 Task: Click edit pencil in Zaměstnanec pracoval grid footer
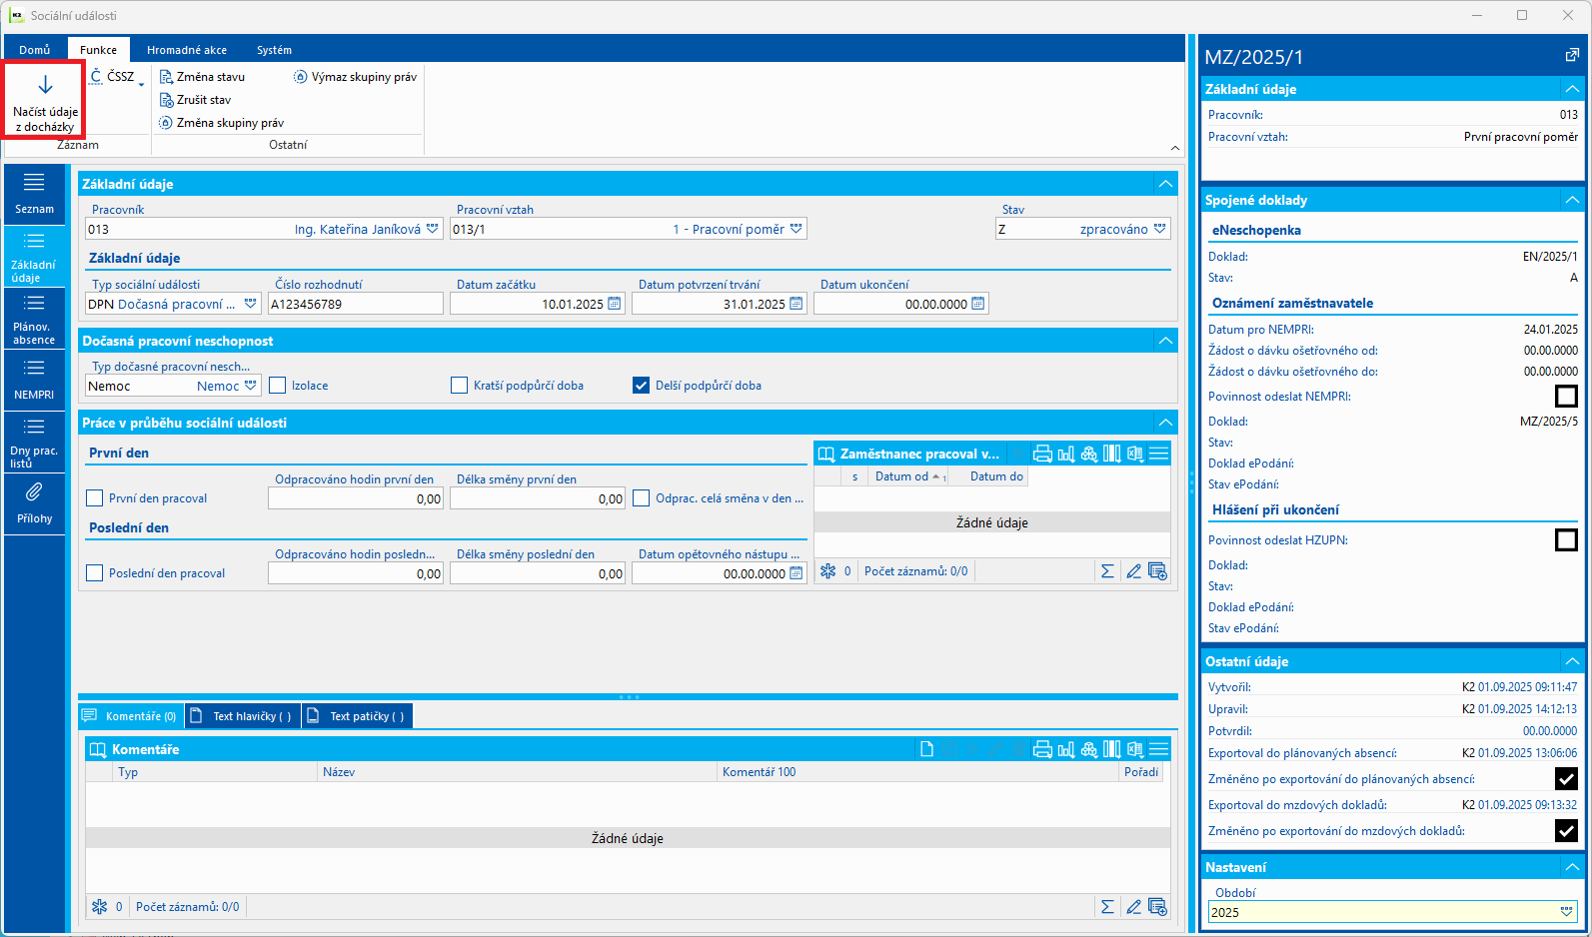(1133, 571)
